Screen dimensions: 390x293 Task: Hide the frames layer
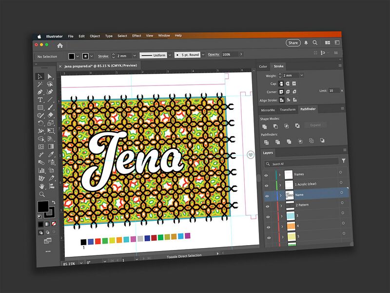pos(266,175)
